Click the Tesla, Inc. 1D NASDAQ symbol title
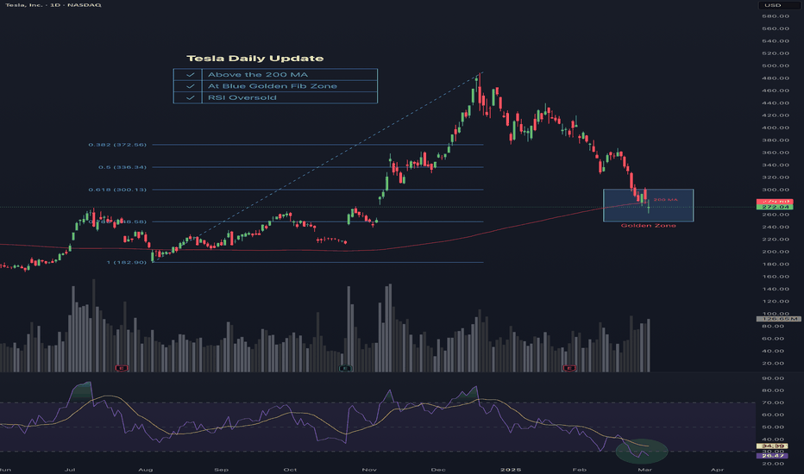The height and width of the screenshot is (474, 804). pos(53,4)
